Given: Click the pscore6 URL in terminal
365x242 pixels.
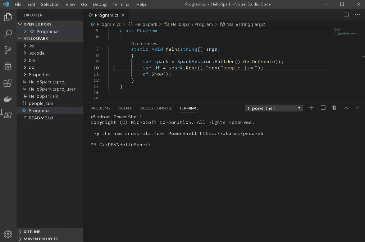Looking at the screenshot, I should [x=231, y=133].
